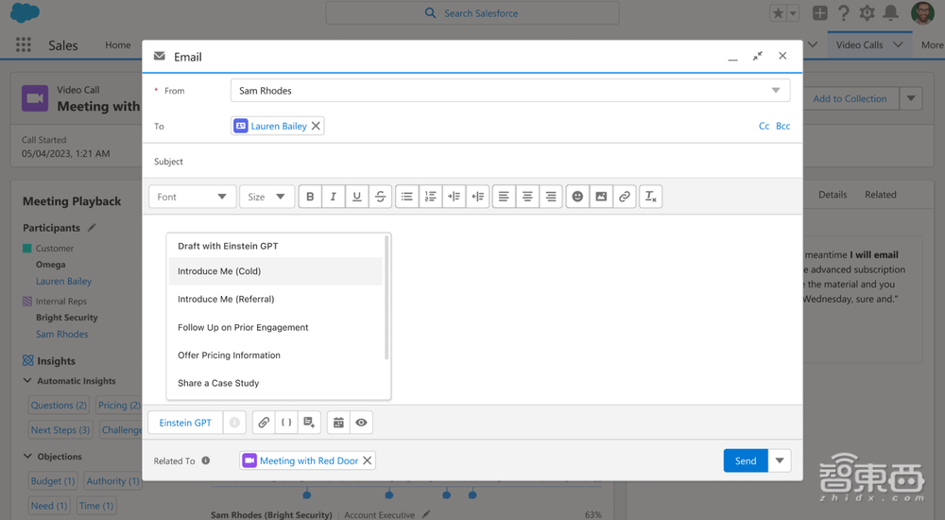The image size is (945, 520).
Task: Open the global Add actions plus icon
Action: pos(819,12)
